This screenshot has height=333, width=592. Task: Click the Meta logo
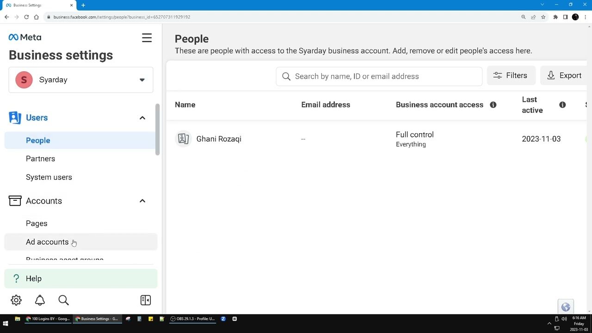coord(25,37)
